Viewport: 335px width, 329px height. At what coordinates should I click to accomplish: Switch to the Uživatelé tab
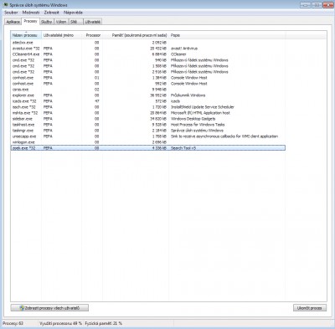point(93,22)
